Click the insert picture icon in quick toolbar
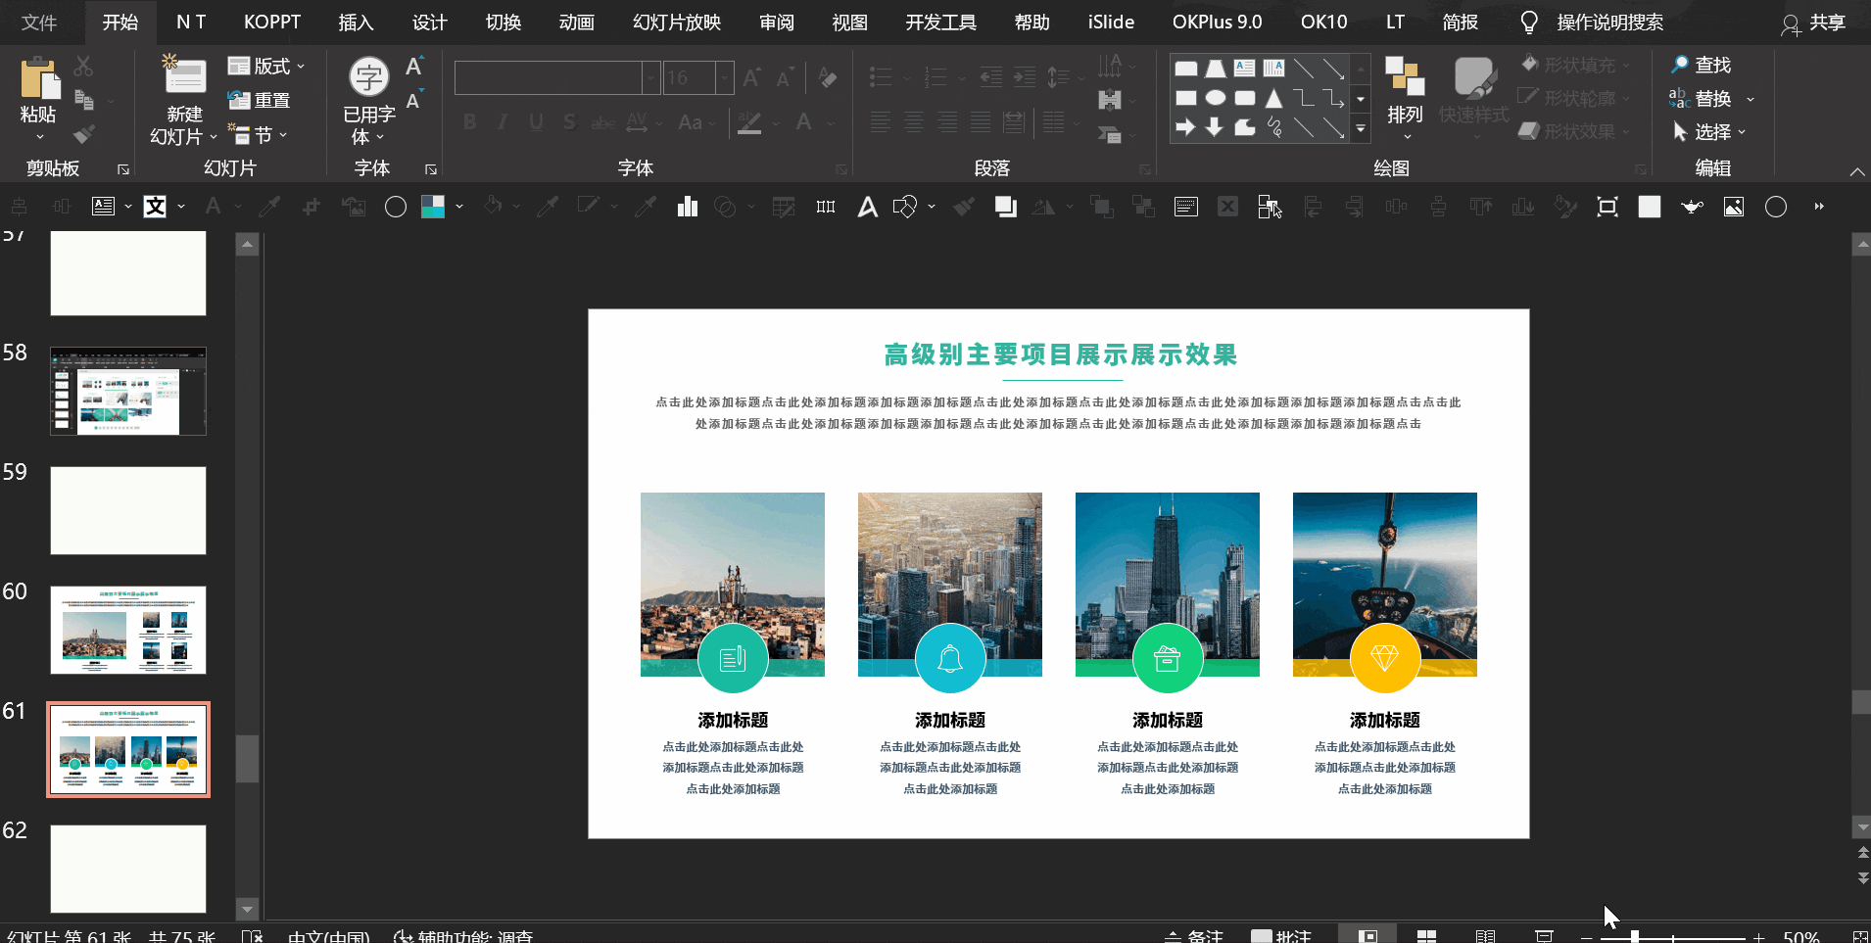Image resolution: width=1871 pixels, height=943 pixels. click(x=1733, y=207)
